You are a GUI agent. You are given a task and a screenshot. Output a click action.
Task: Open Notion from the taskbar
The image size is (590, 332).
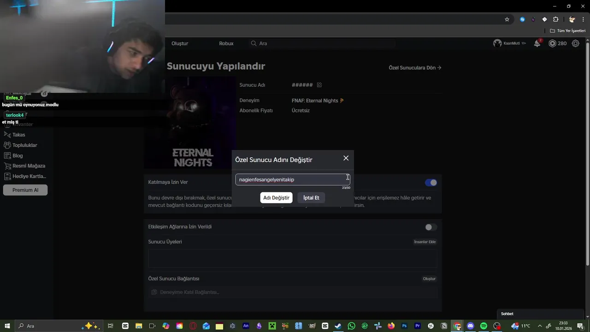click(x=444, y=326)
